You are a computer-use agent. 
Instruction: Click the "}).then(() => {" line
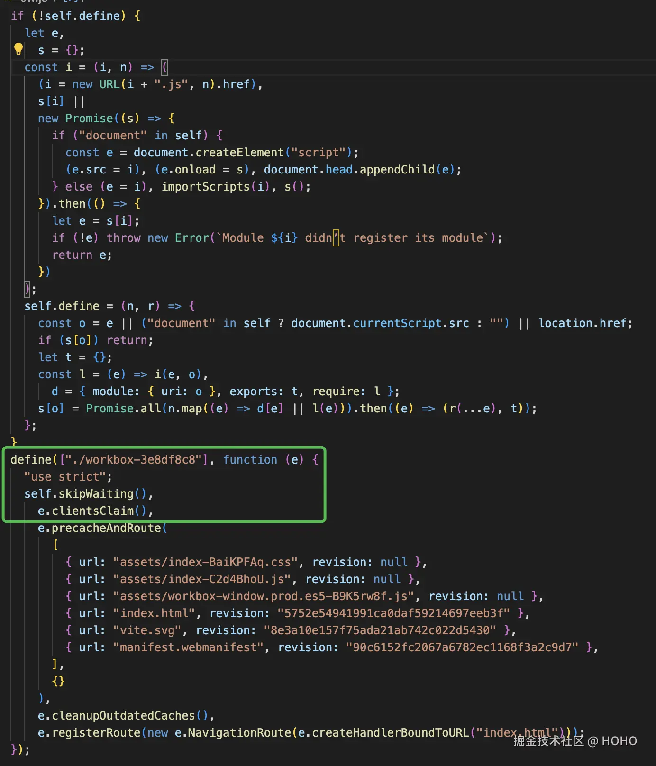pos(90,204)
